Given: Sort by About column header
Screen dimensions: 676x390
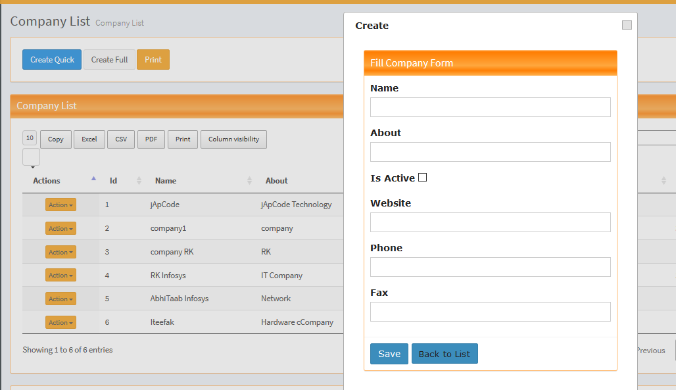Looking at the screenshot, I should point(276,181).
